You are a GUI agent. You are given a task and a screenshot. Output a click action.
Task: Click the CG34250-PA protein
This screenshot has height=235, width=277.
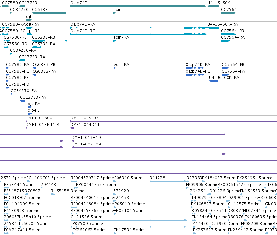pyautogui.click(x=12, y=94)
